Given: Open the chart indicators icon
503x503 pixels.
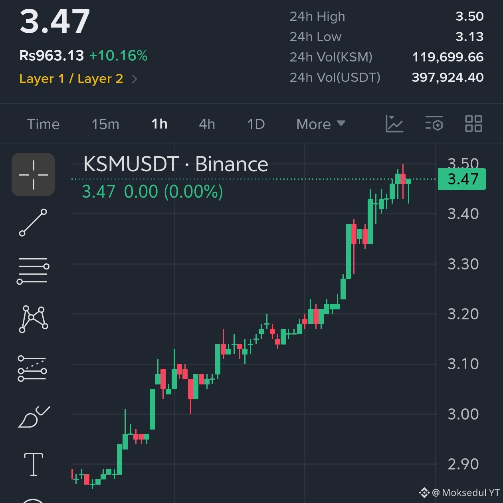Looking at the screenshot, I should (394, 124).
